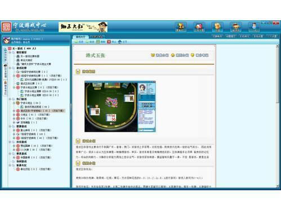Click the Home icon in the browser toolbar

pos(120,42)
